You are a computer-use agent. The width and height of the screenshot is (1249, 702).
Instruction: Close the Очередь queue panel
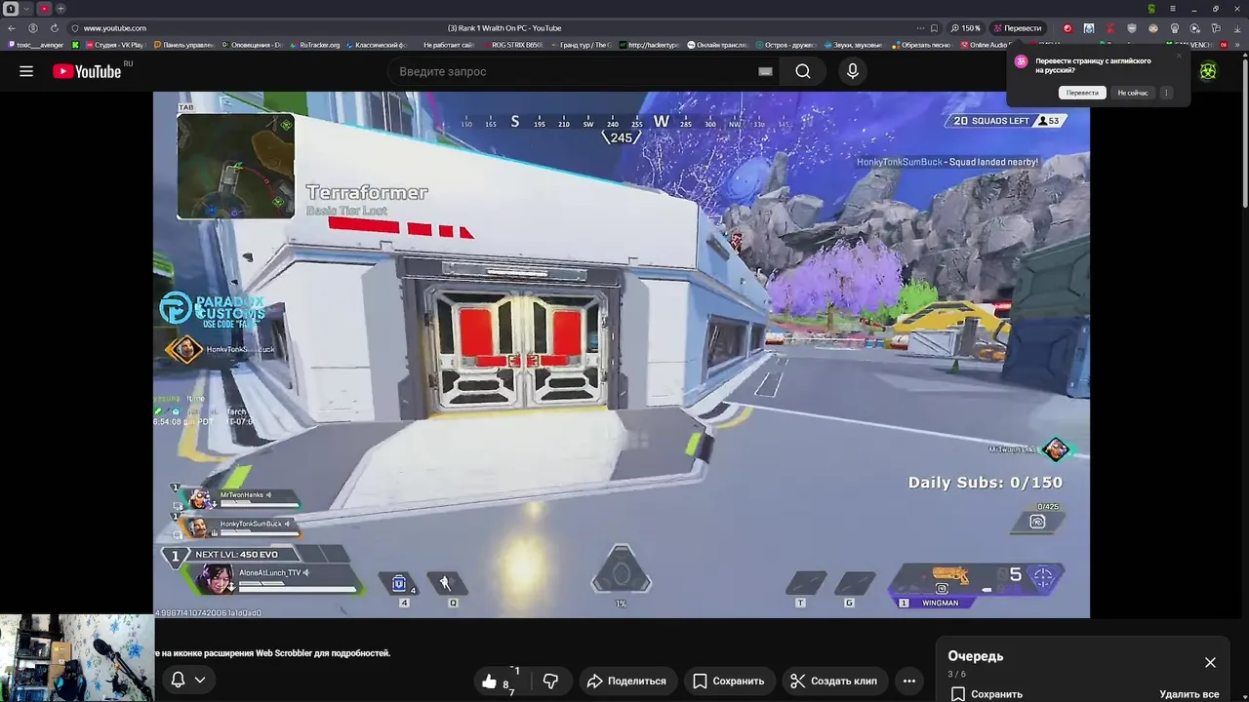1210,663
